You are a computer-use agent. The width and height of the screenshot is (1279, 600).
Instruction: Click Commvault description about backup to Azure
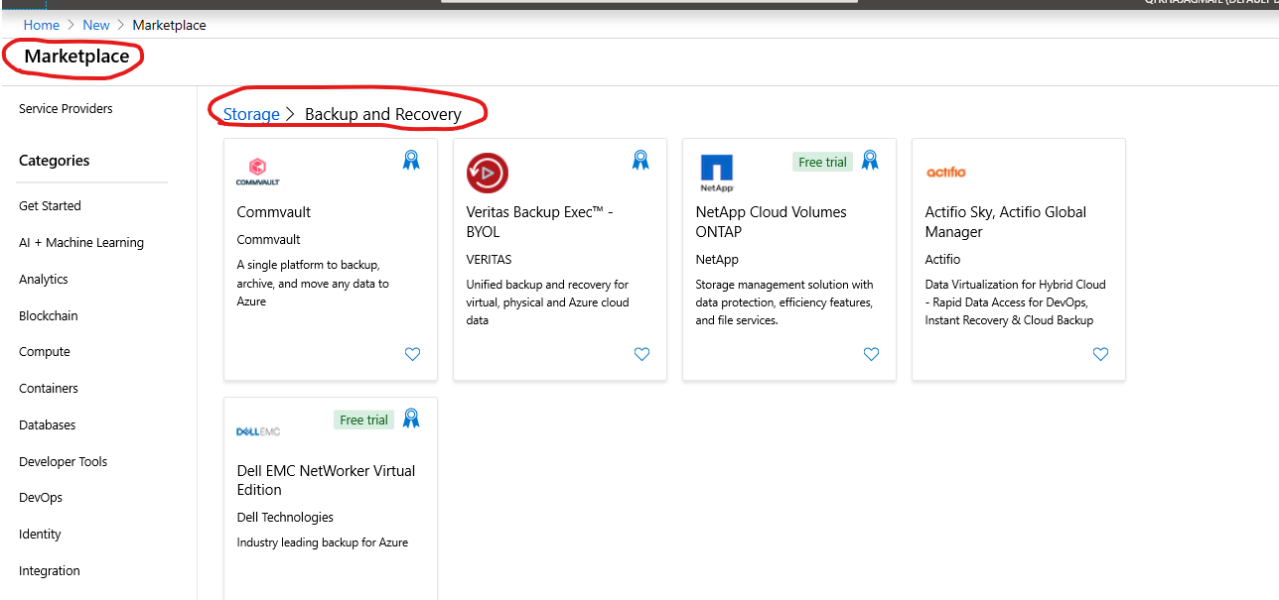point(313,284)
